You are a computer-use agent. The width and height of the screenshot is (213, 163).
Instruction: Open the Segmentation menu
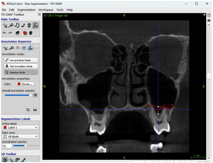click(x=26, y=10)
